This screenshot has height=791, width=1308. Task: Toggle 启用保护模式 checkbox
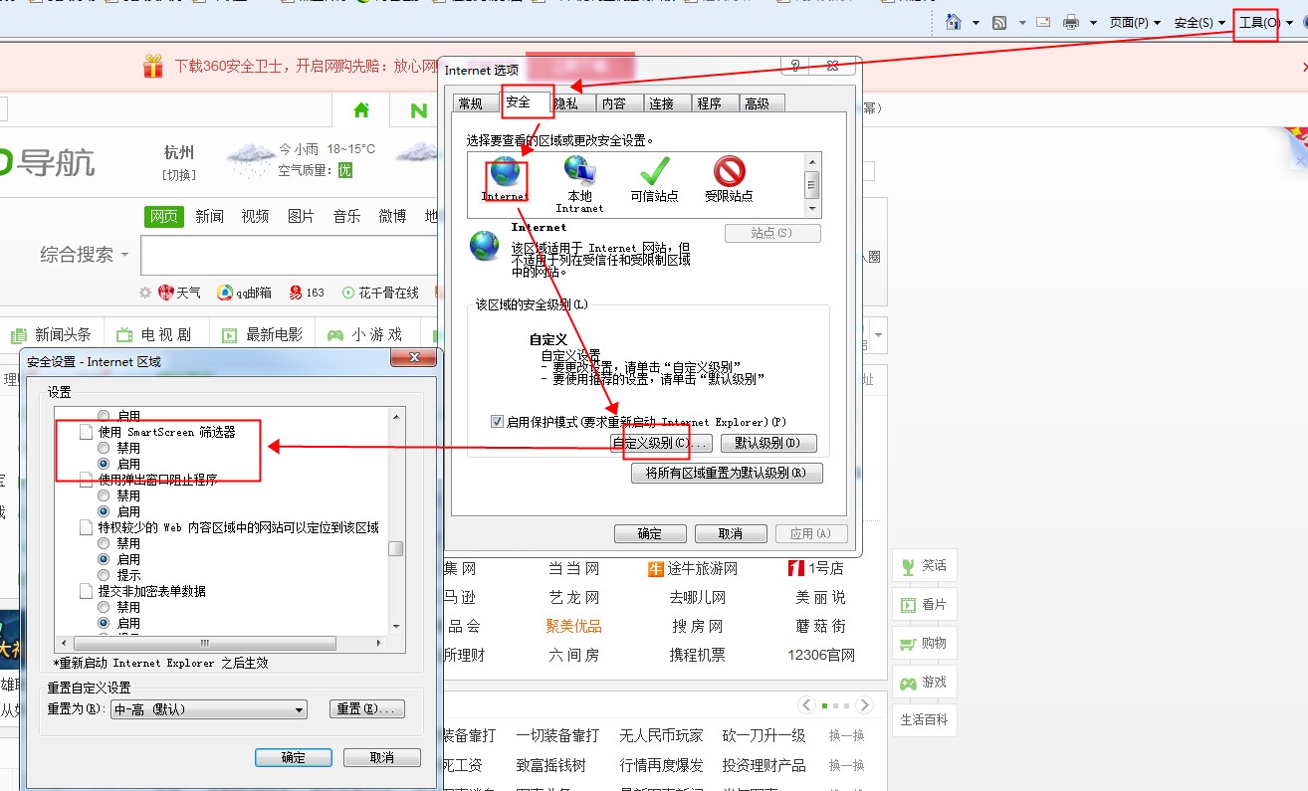pyautogui.click(x=498, y=422)
